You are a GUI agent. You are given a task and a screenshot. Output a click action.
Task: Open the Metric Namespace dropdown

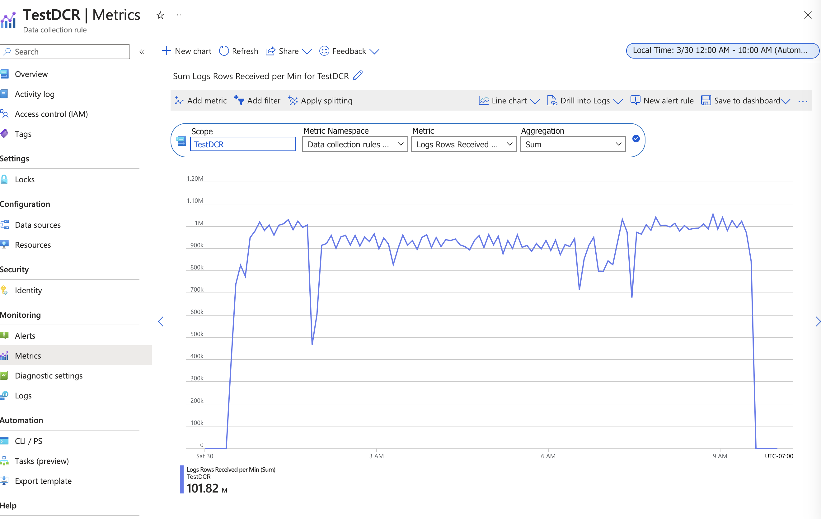(355, 144)
